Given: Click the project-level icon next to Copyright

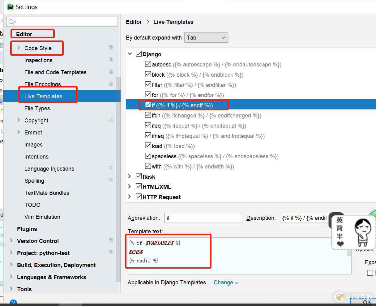Looking at the screenshot, I should pyautogui.click(x=111, y=120).
